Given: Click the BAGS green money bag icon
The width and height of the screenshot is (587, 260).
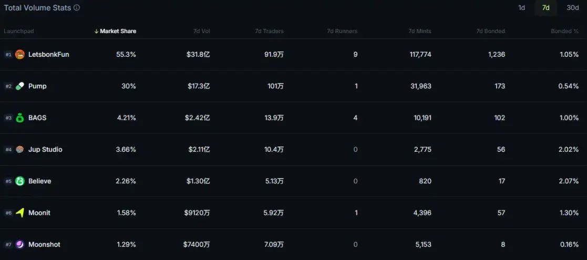Looking at the screenshot, I should tap(20, 118).
